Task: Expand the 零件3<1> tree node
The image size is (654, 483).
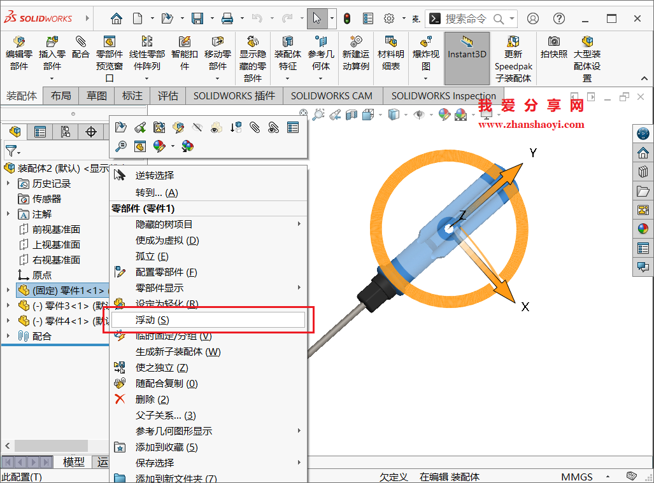Action: (8, 305)
